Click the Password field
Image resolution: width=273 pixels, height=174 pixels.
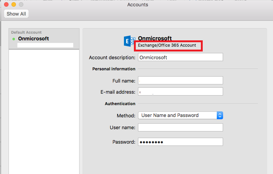click(181, 142)
